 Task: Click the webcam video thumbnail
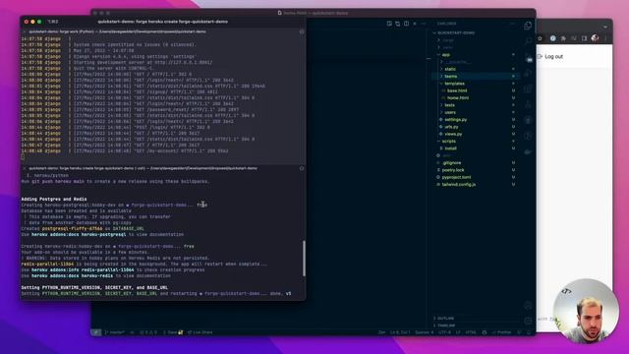(586, 312)
